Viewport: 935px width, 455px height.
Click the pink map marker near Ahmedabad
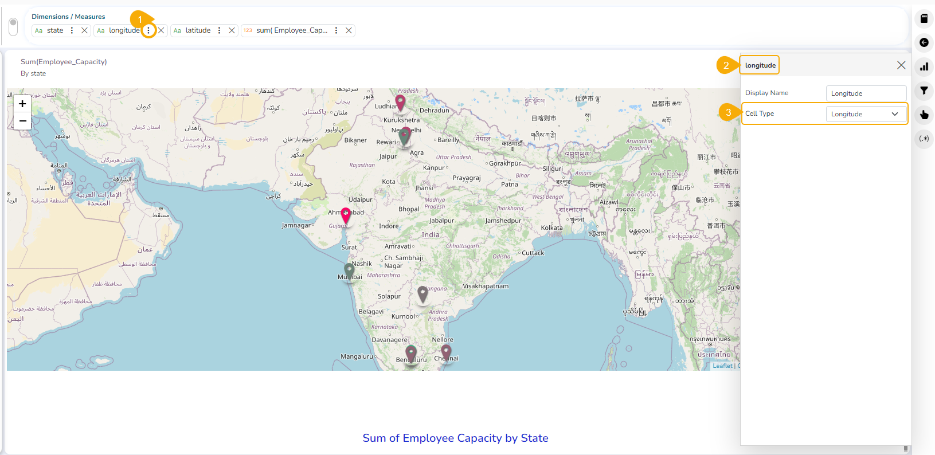coord(346,215)
